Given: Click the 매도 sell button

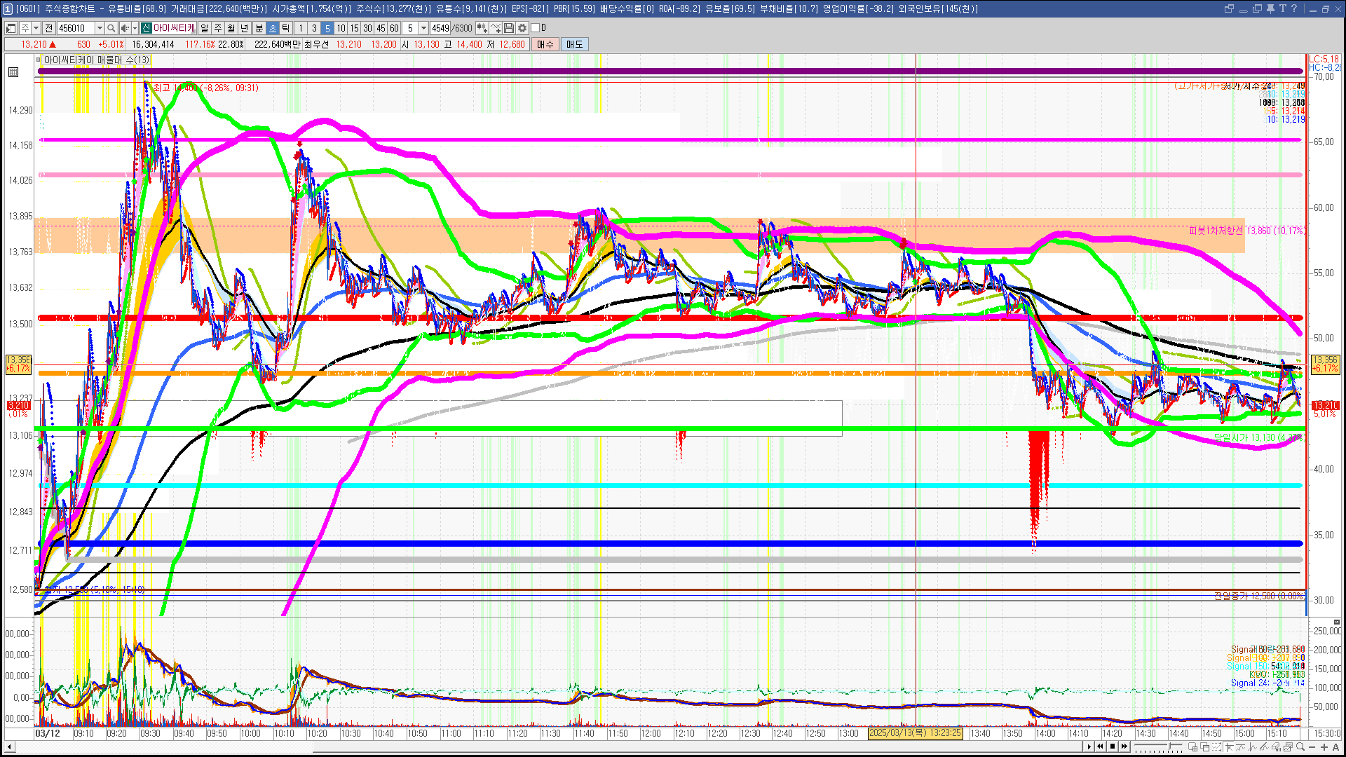Looking at the screenshot, I should tap(574, 44).
